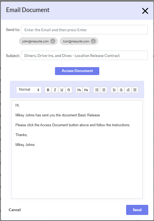Click the Access Document button
The height and width of the screenshot is (221, 154).
pyautogui.click(x=77, y=71)
